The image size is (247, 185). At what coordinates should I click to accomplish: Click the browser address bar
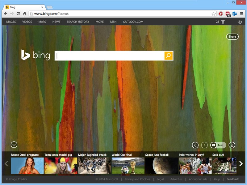[122, 14]
